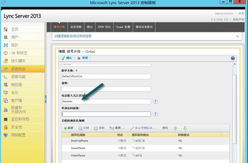The image size is (248, 163).
Task: Expand 创建语音路由测试用例信息 chevron
Action: tap(238, 36)
